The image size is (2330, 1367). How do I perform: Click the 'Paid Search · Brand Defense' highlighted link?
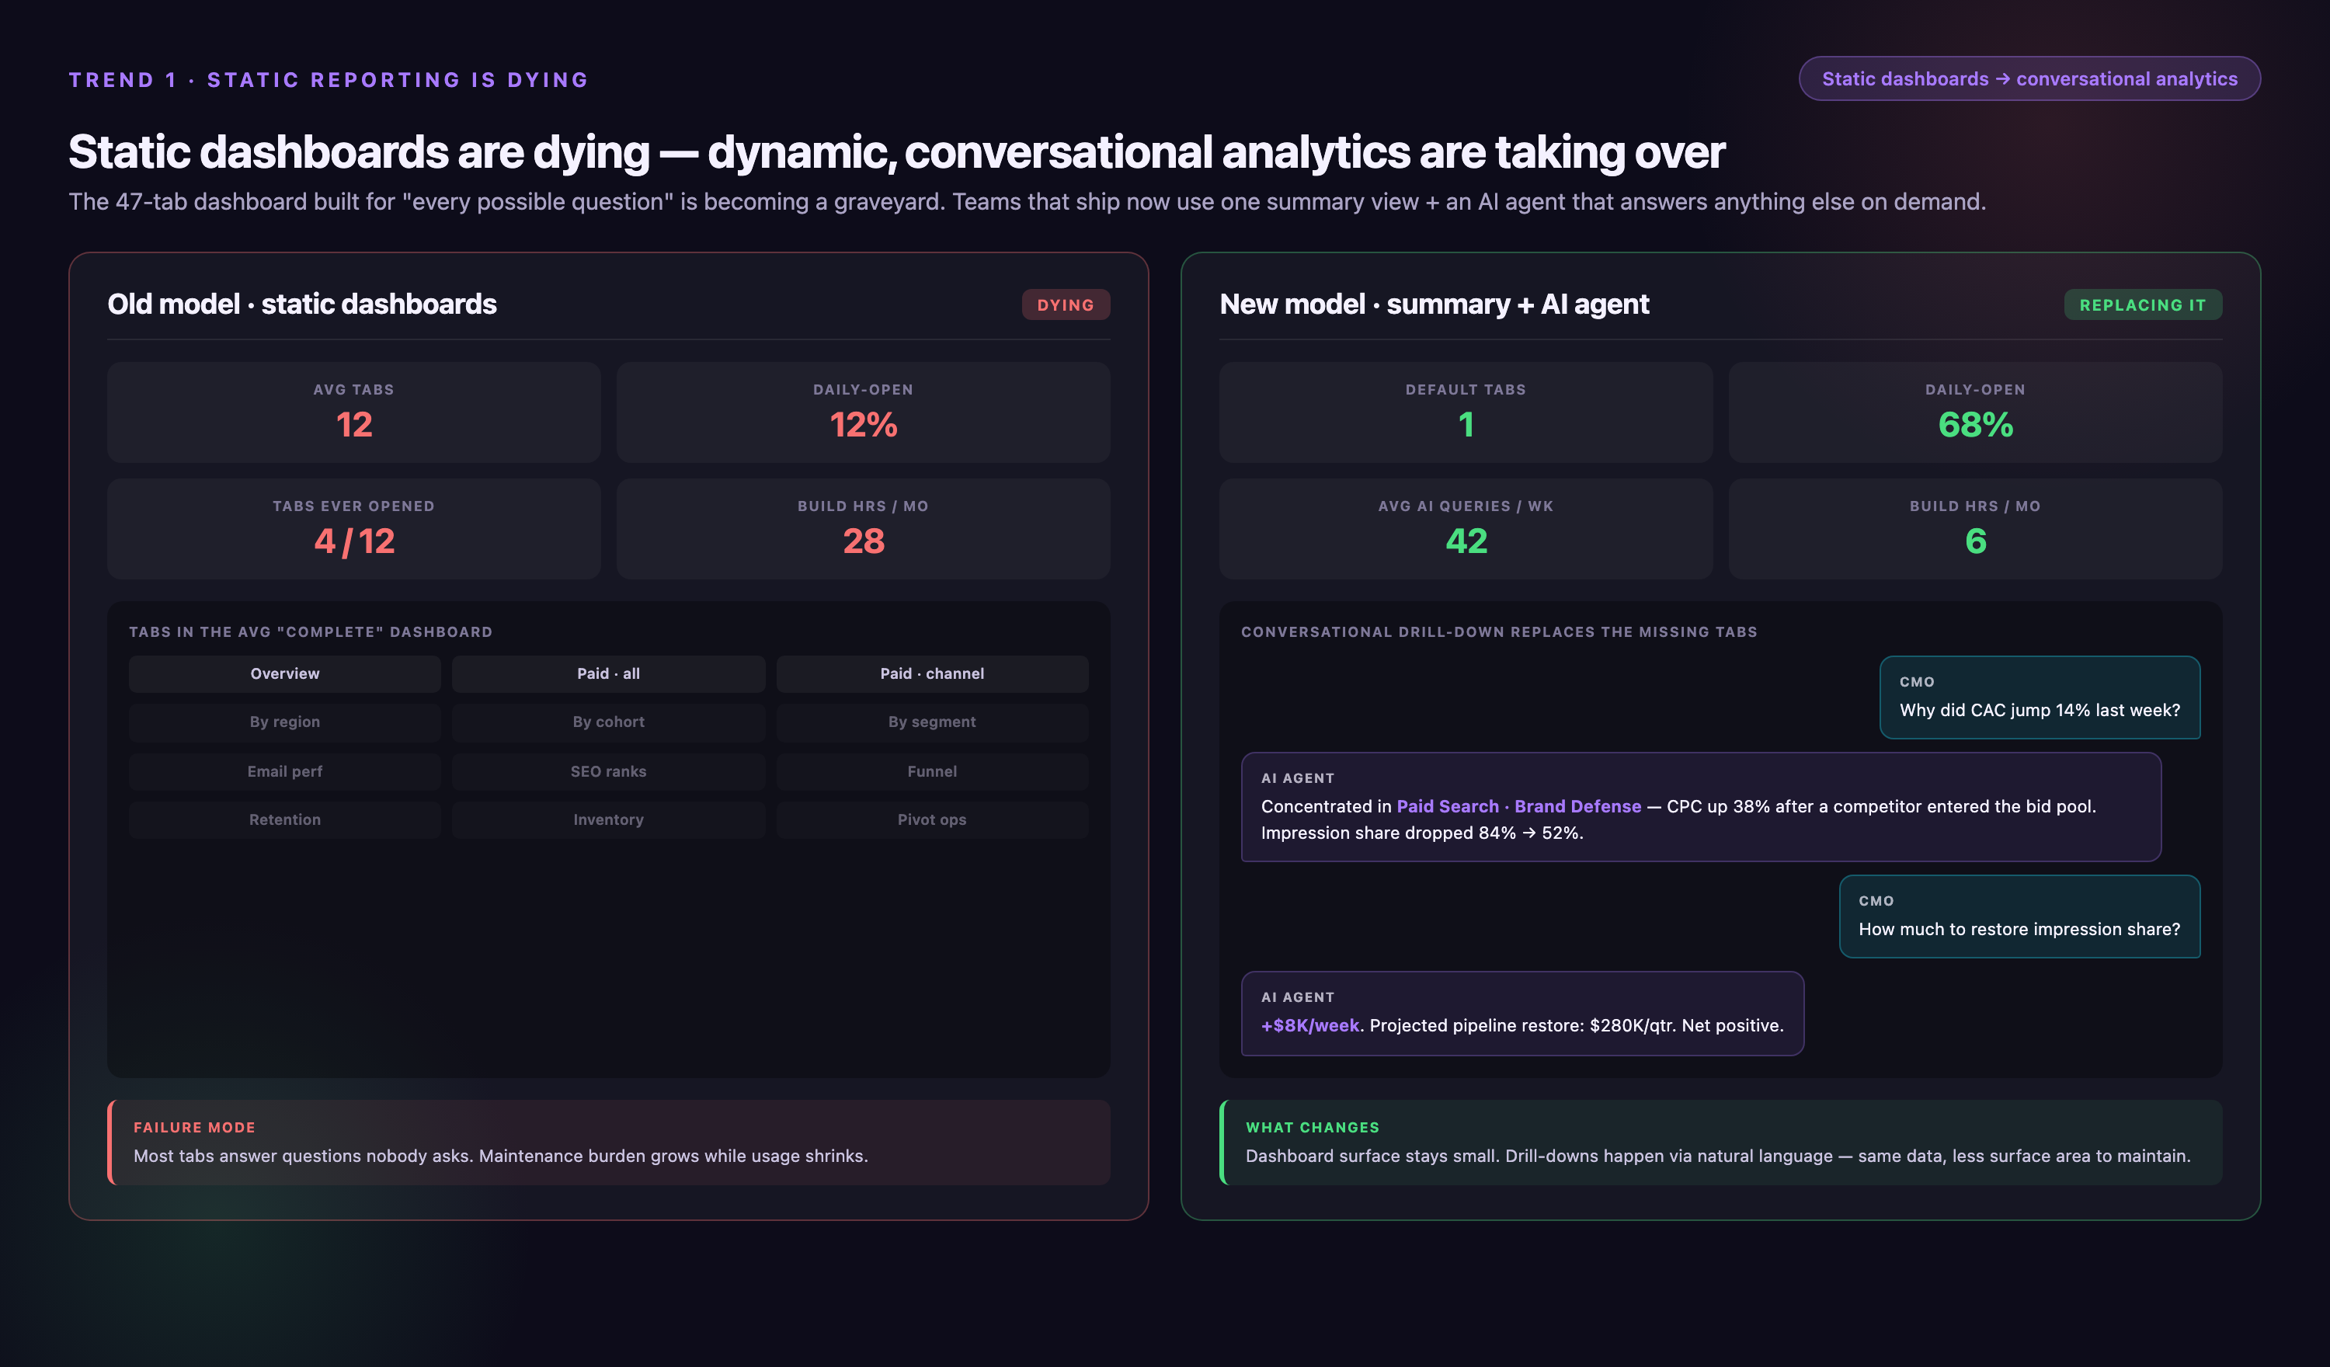[1518, 806]
